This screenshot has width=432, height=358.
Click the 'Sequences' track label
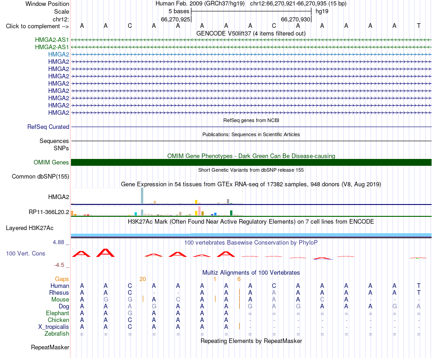[54, 141]
